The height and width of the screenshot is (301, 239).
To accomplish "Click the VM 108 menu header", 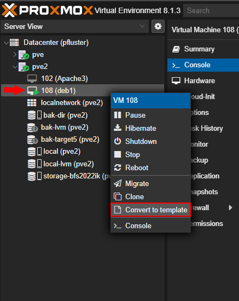I will point(150,100).
